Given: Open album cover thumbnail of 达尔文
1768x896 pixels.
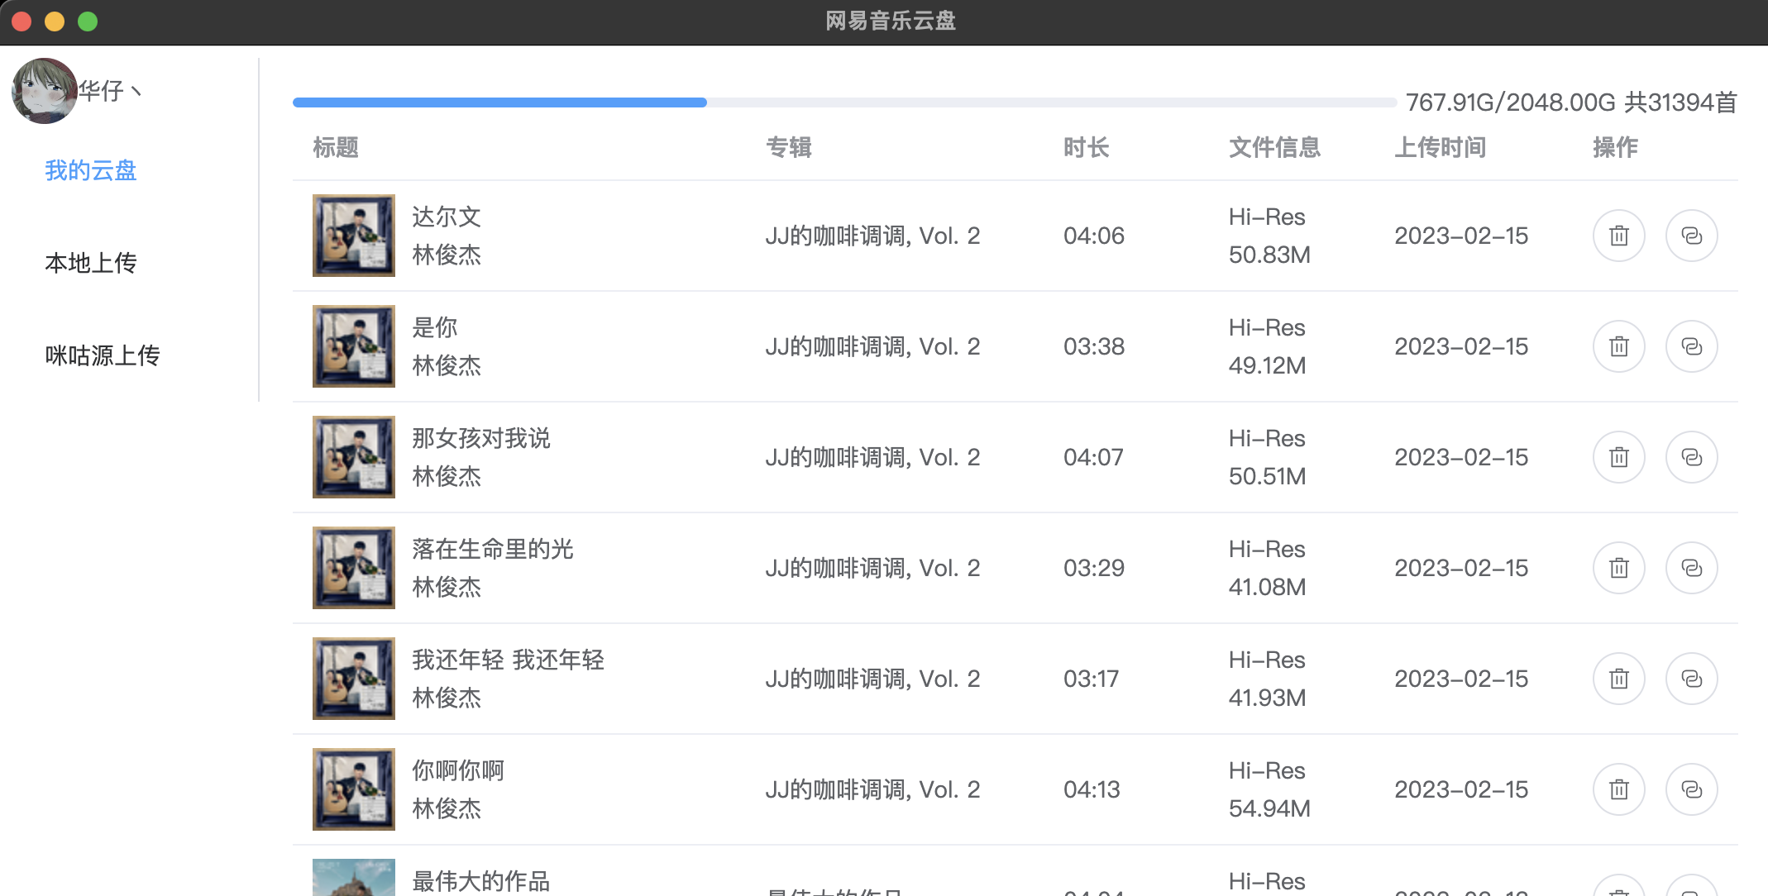Looking at the screenshot, I should click(x=353, y=236).
